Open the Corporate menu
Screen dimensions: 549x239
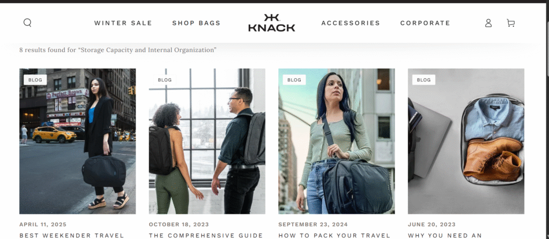pyautogui.click(x=425, y=23)
